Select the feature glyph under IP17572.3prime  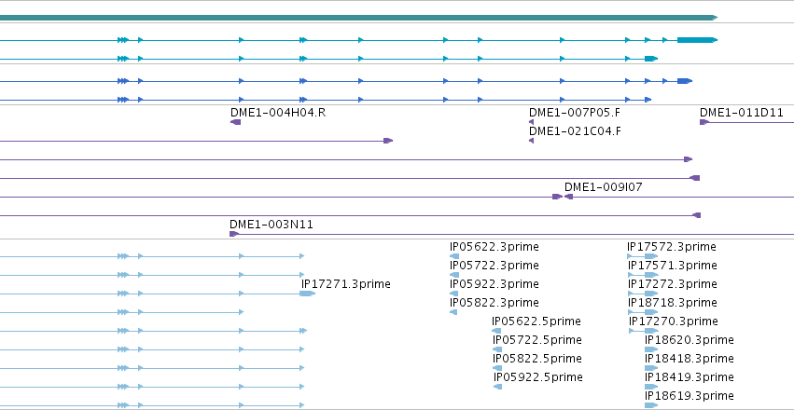pos(643,256)
